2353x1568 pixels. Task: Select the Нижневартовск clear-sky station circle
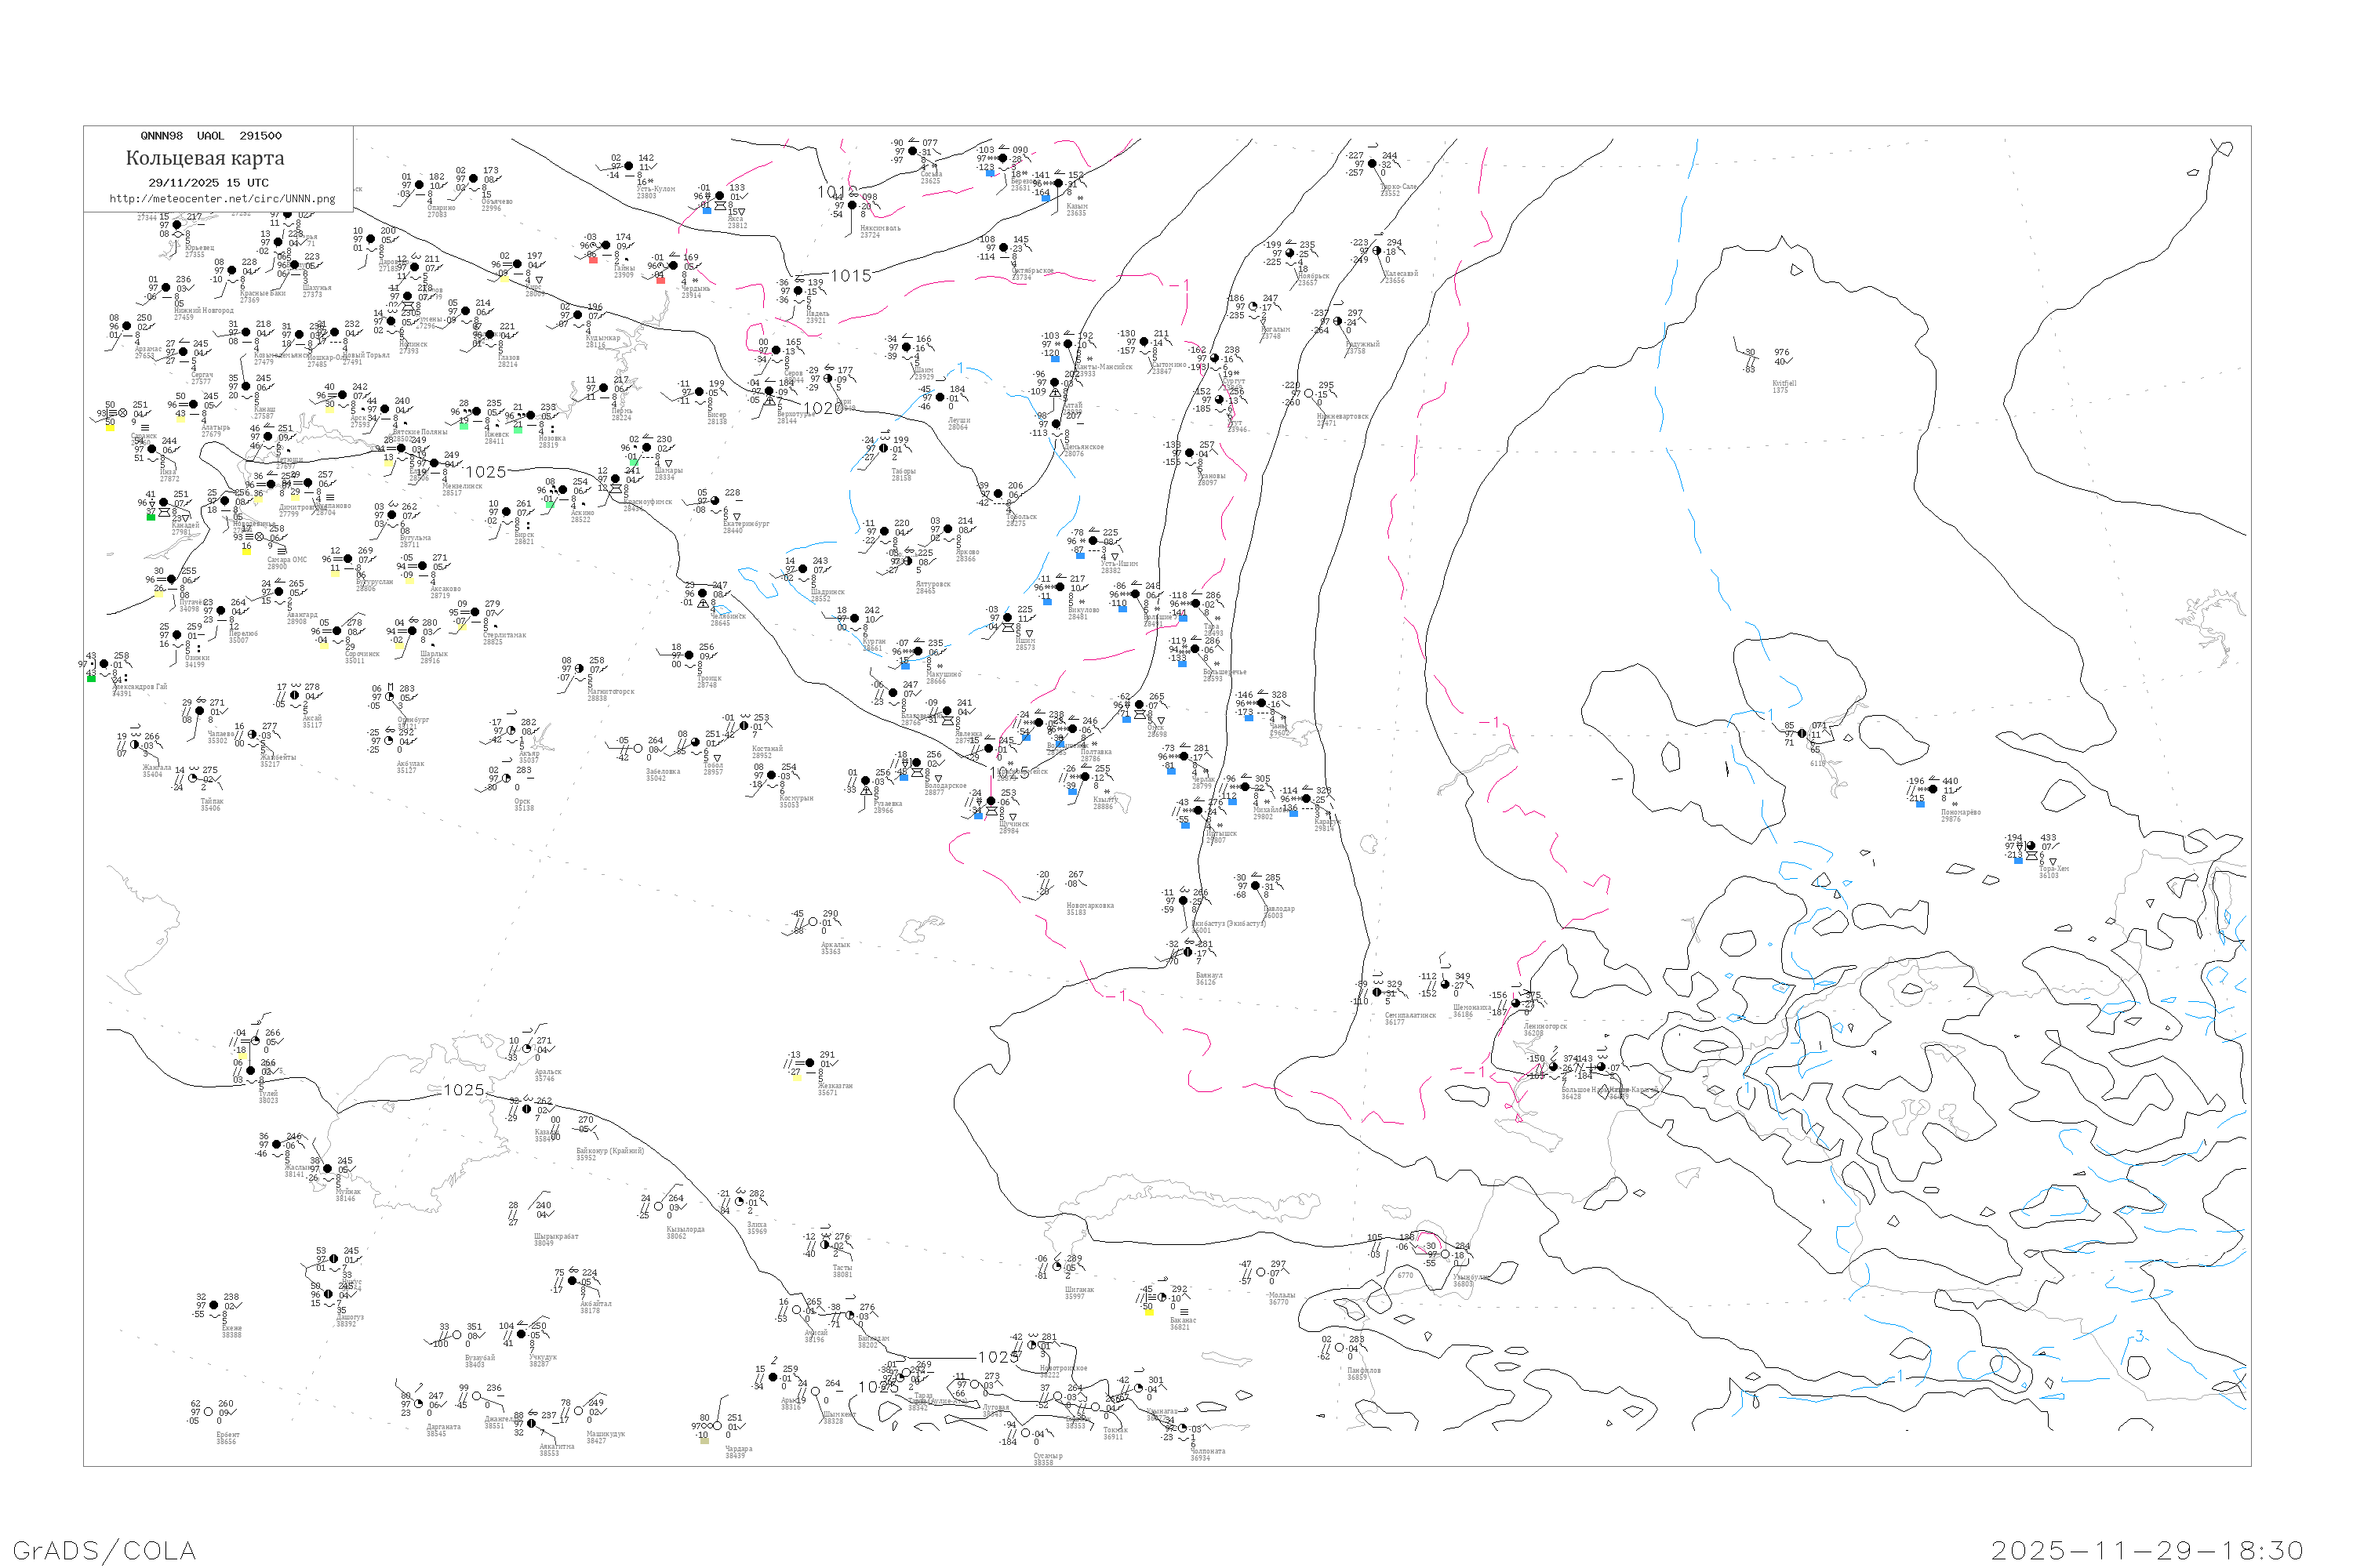pyautogui.click(x=1308, y=394)
